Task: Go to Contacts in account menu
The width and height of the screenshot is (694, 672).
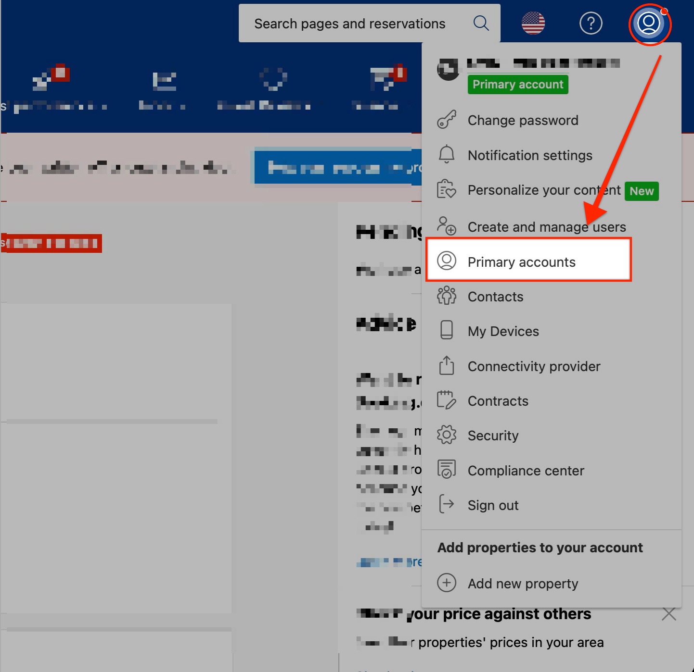Action: [x=495, y=297]
